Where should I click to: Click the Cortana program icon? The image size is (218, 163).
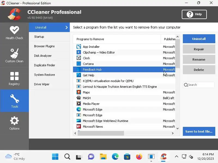79,64
